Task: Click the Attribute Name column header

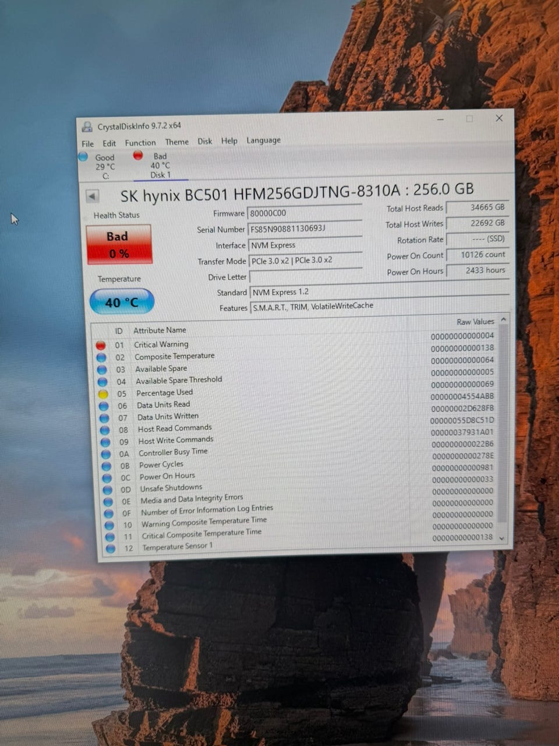Action: (160, 330)
